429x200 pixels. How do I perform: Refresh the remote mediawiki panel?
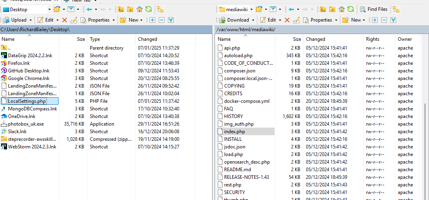point(350,9)
